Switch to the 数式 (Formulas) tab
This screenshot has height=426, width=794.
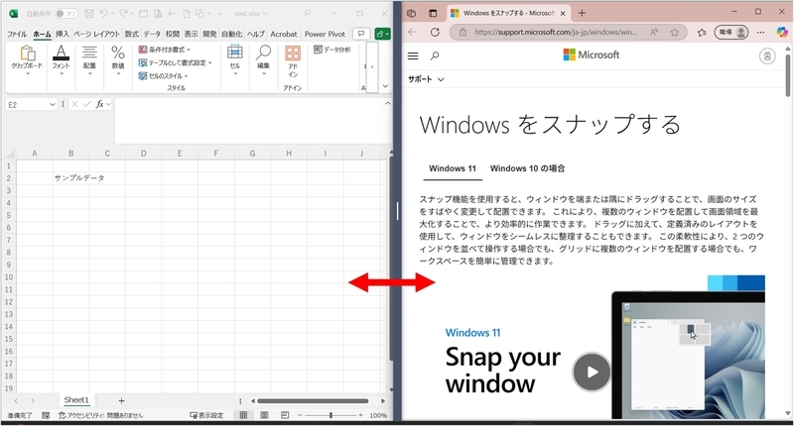pyautogui.click(x=132, y=34)
